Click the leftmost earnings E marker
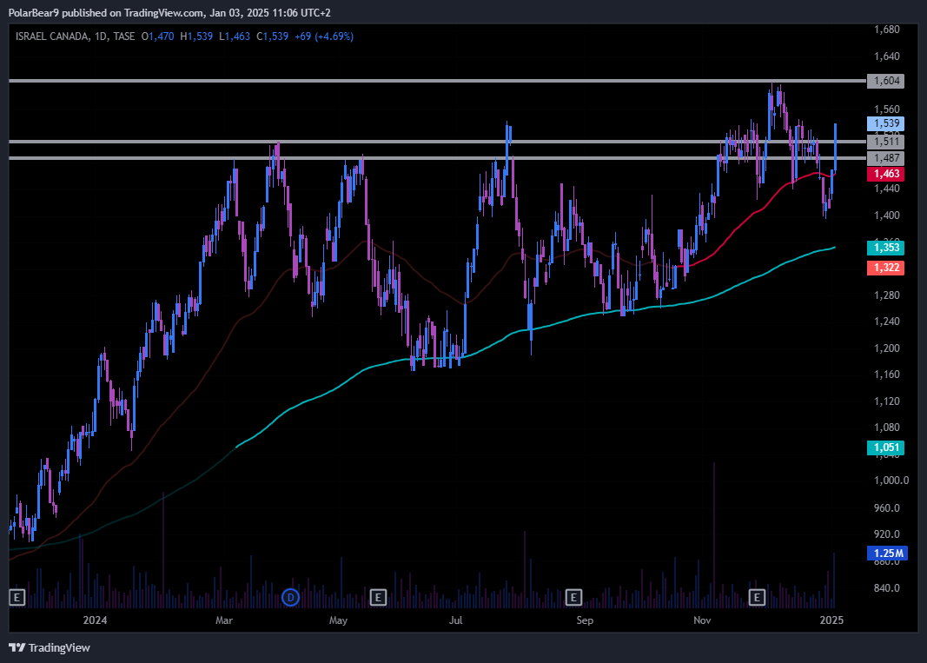This screenshot has height=663, width=927. click(16, 597)
